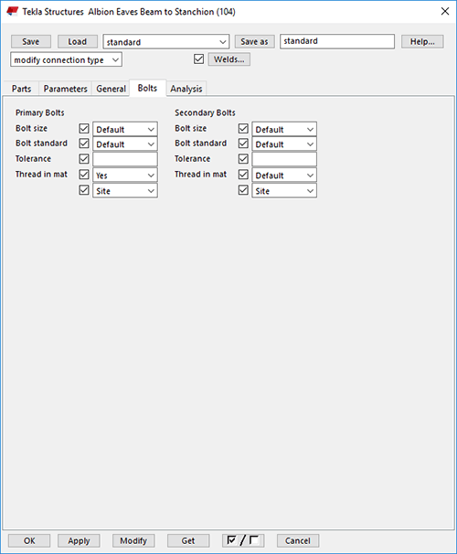Open Primary Bolt standard dropdown
457x554 pixels.
(x=125, y=144)
